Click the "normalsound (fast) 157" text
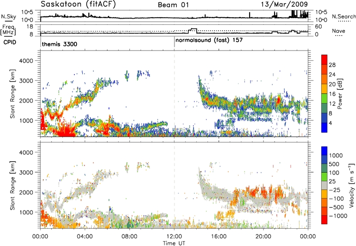This screenshot has width=356, height=246. tap(209, 40)
